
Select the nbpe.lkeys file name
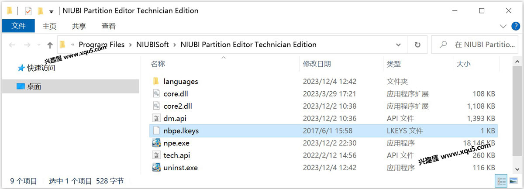coord(181,130)
